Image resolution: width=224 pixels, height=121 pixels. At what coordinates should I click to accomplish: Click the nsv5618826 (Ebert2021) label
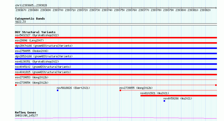(x=73, y=88)
